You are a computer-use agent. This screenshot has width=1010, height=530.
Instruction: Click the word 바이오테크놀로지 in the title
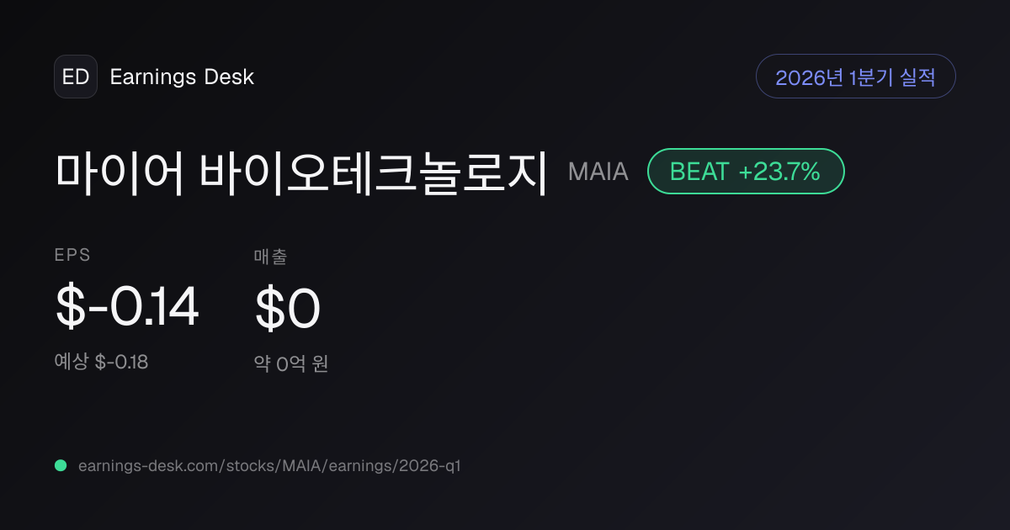coord(375,172)
